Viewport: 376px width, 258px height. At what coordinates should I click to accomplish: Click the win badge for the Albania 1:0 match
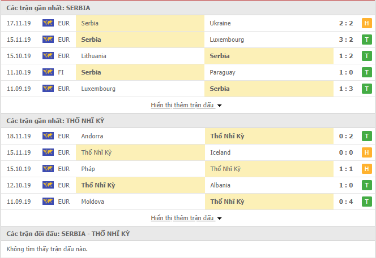366,185
